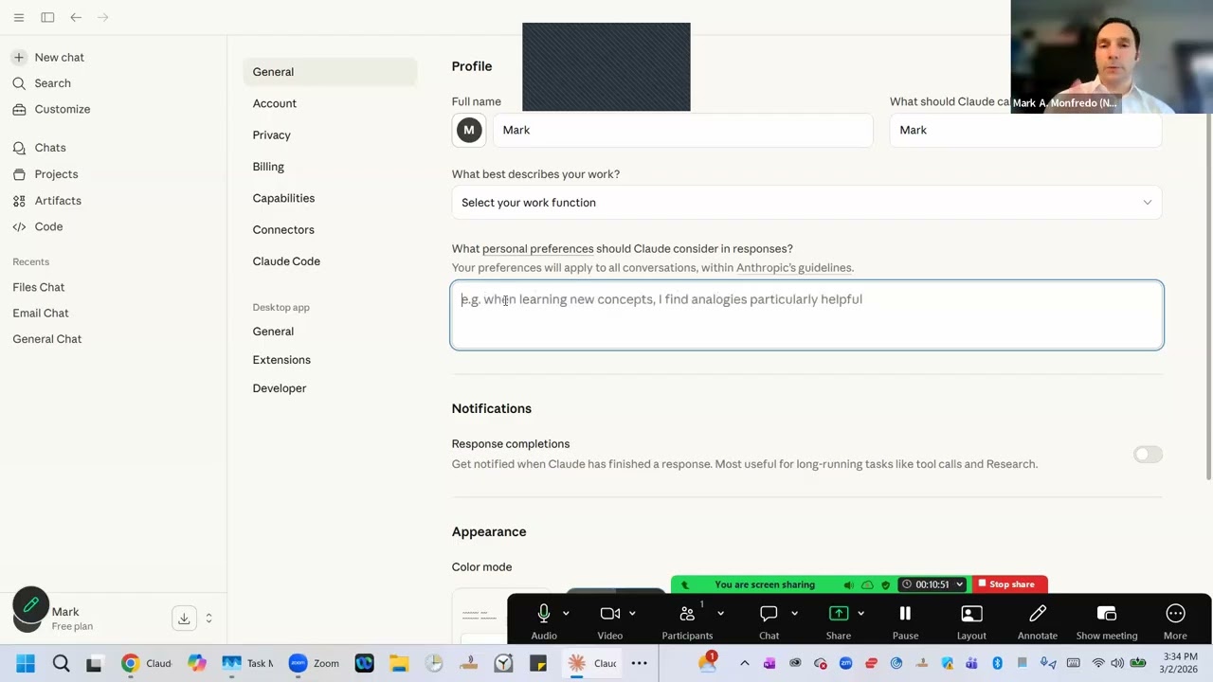The image size is (1213, 682).
Task: Expand the Mark account menu chevron
Action: 208,619
